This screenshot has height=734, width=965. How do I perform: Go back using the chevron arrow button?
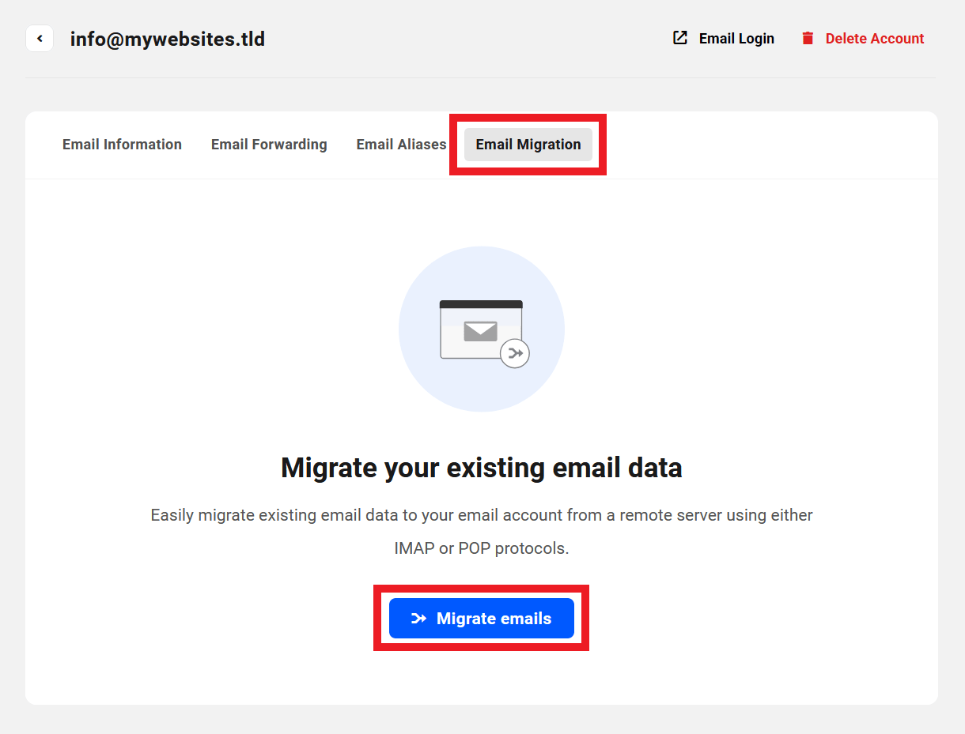point(40,38)
